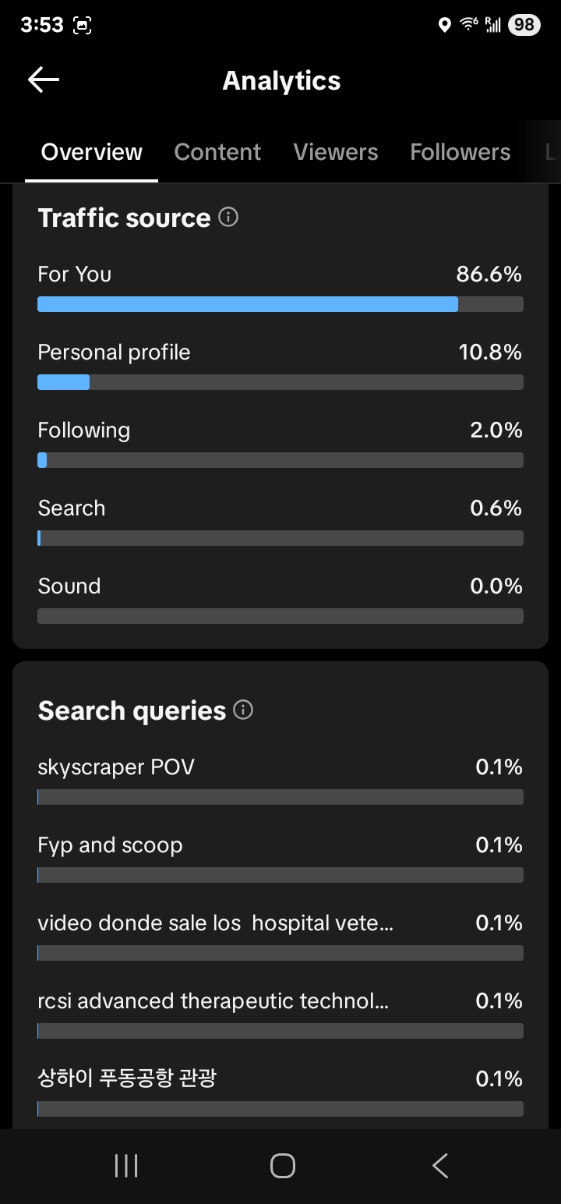This screenshot has width=561, height=1204.
Task: Open Search queries info icon
Action: [243, 710]
